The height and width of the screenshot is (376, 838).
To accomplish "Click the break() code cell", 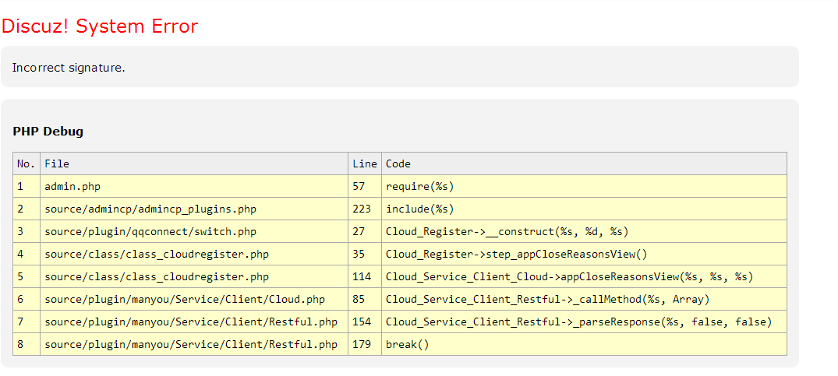I will tap(407, 344).
